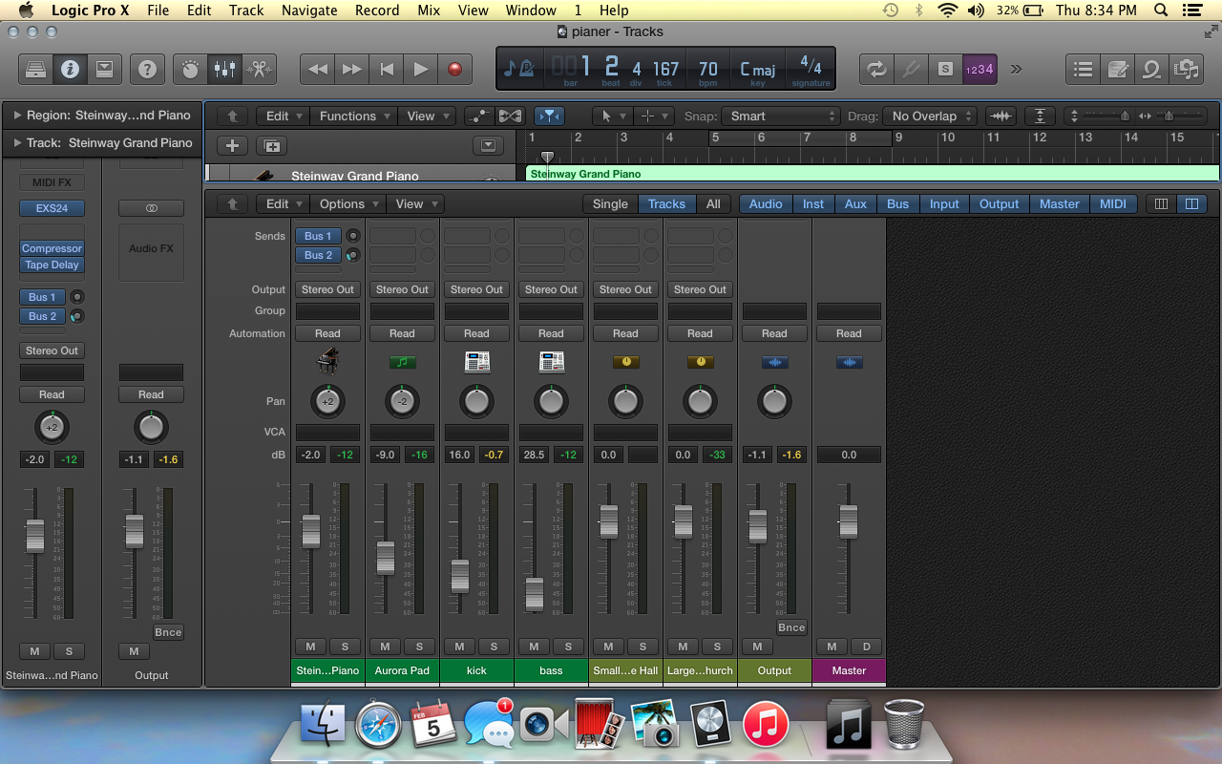This screenshot has width=1222, height=764.
Task: Open the Loop Browser button
Action: click(x=1151, y=69)
